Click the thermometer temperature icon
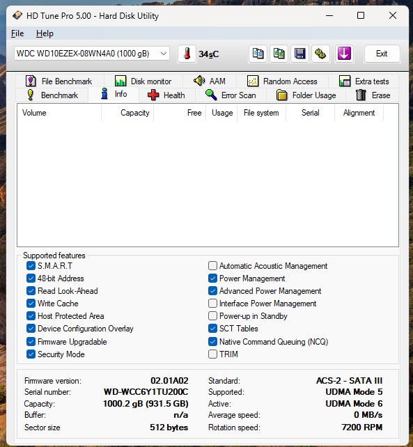Viewport: 413px width, 447px height. click(x=187, y=54)
